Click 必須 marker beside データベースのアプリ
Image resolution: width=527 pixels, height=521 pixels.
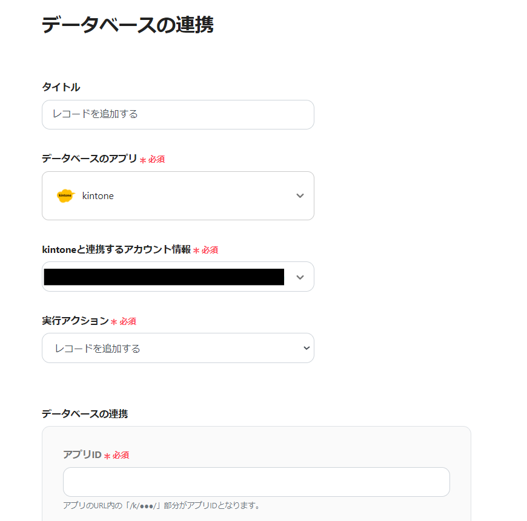point(152,160)
